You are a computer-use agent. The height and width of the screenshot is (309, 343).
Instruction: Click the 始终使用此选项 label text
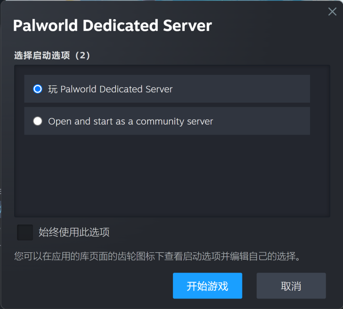tap(74, 232)
